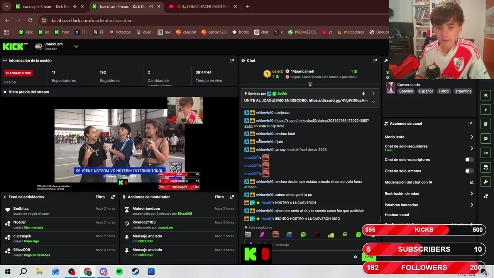The width and height of the screenshot is (494, 278).
Task: Pop out the Acciones de canal panel
Action: coord(470,124)
